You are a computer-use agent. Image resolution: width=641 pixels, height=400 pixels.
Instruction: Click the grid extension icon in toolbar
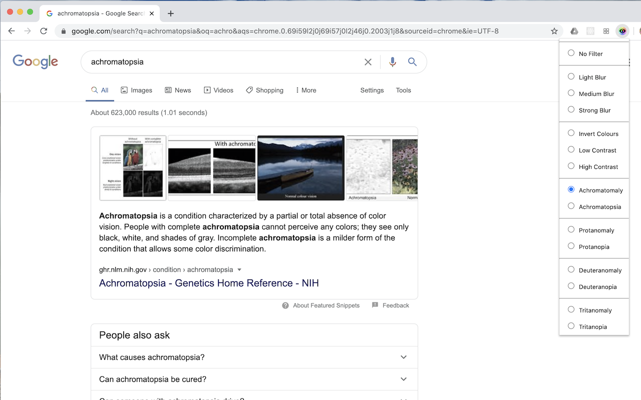606,31
